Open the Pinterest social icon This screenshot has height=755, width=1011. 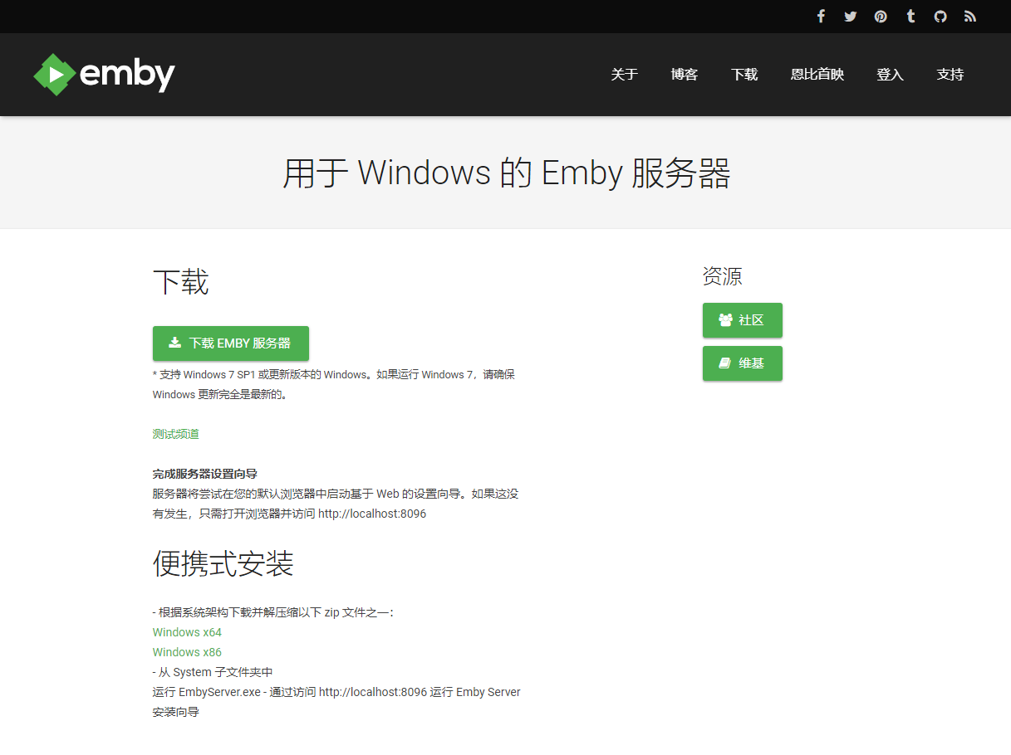881,17
